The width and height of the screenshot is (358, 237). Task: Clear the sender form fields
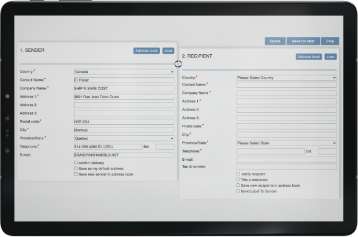168,51
